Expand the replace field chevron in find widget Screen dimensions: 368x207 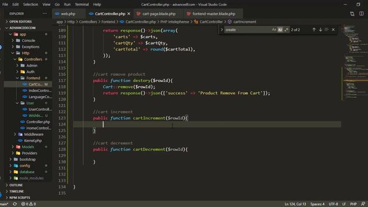point(221,29)
